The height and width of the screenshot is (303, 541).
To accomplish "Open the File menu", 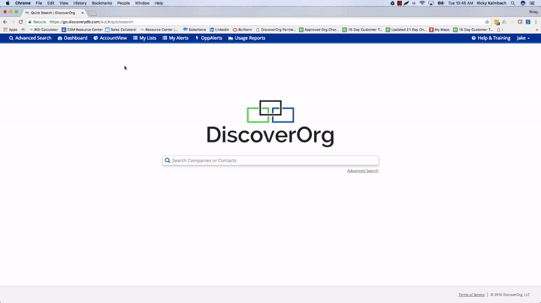I will point(39,3).
